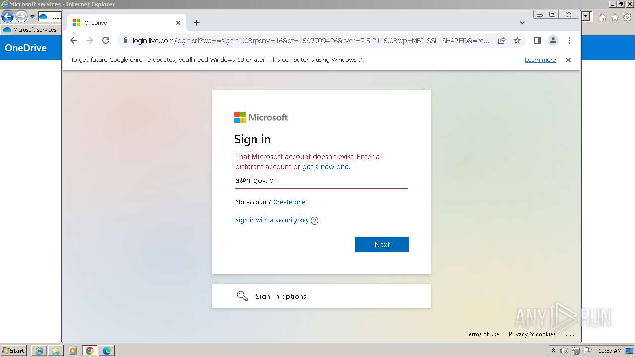
Task: Open Sign-in options
Action: [321, 296]
